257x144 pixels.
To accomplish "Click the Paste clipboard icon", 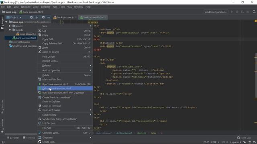I will pyautogui.click(x=40, y=48).
